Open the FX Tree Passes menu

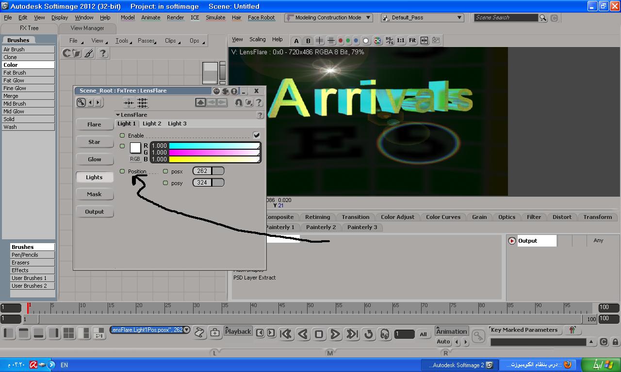(146, 41)
